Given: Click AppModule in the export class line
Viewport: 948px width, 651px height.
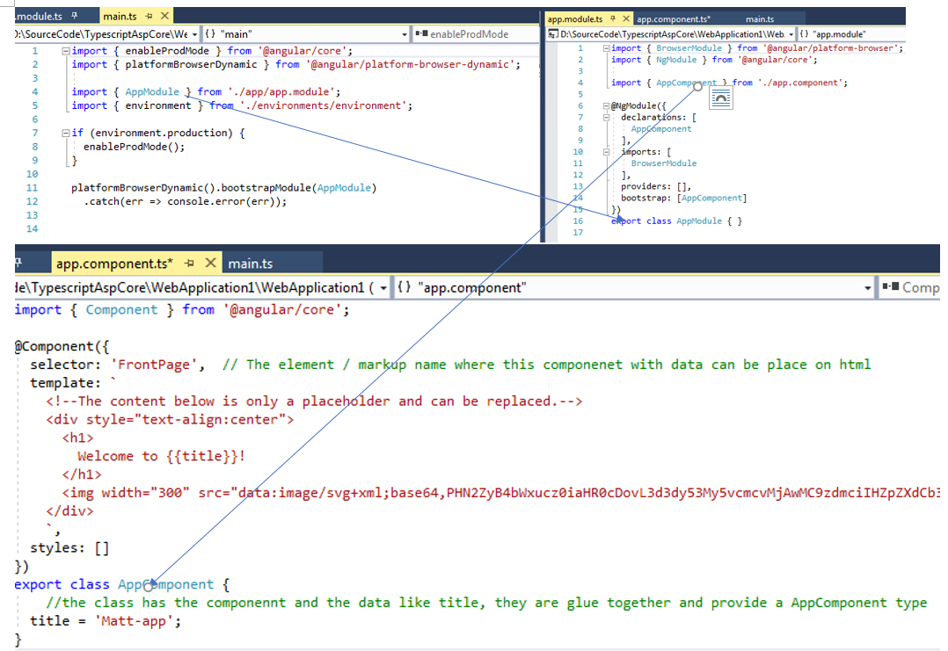Looking at the screenshot, I should [699, 221].
